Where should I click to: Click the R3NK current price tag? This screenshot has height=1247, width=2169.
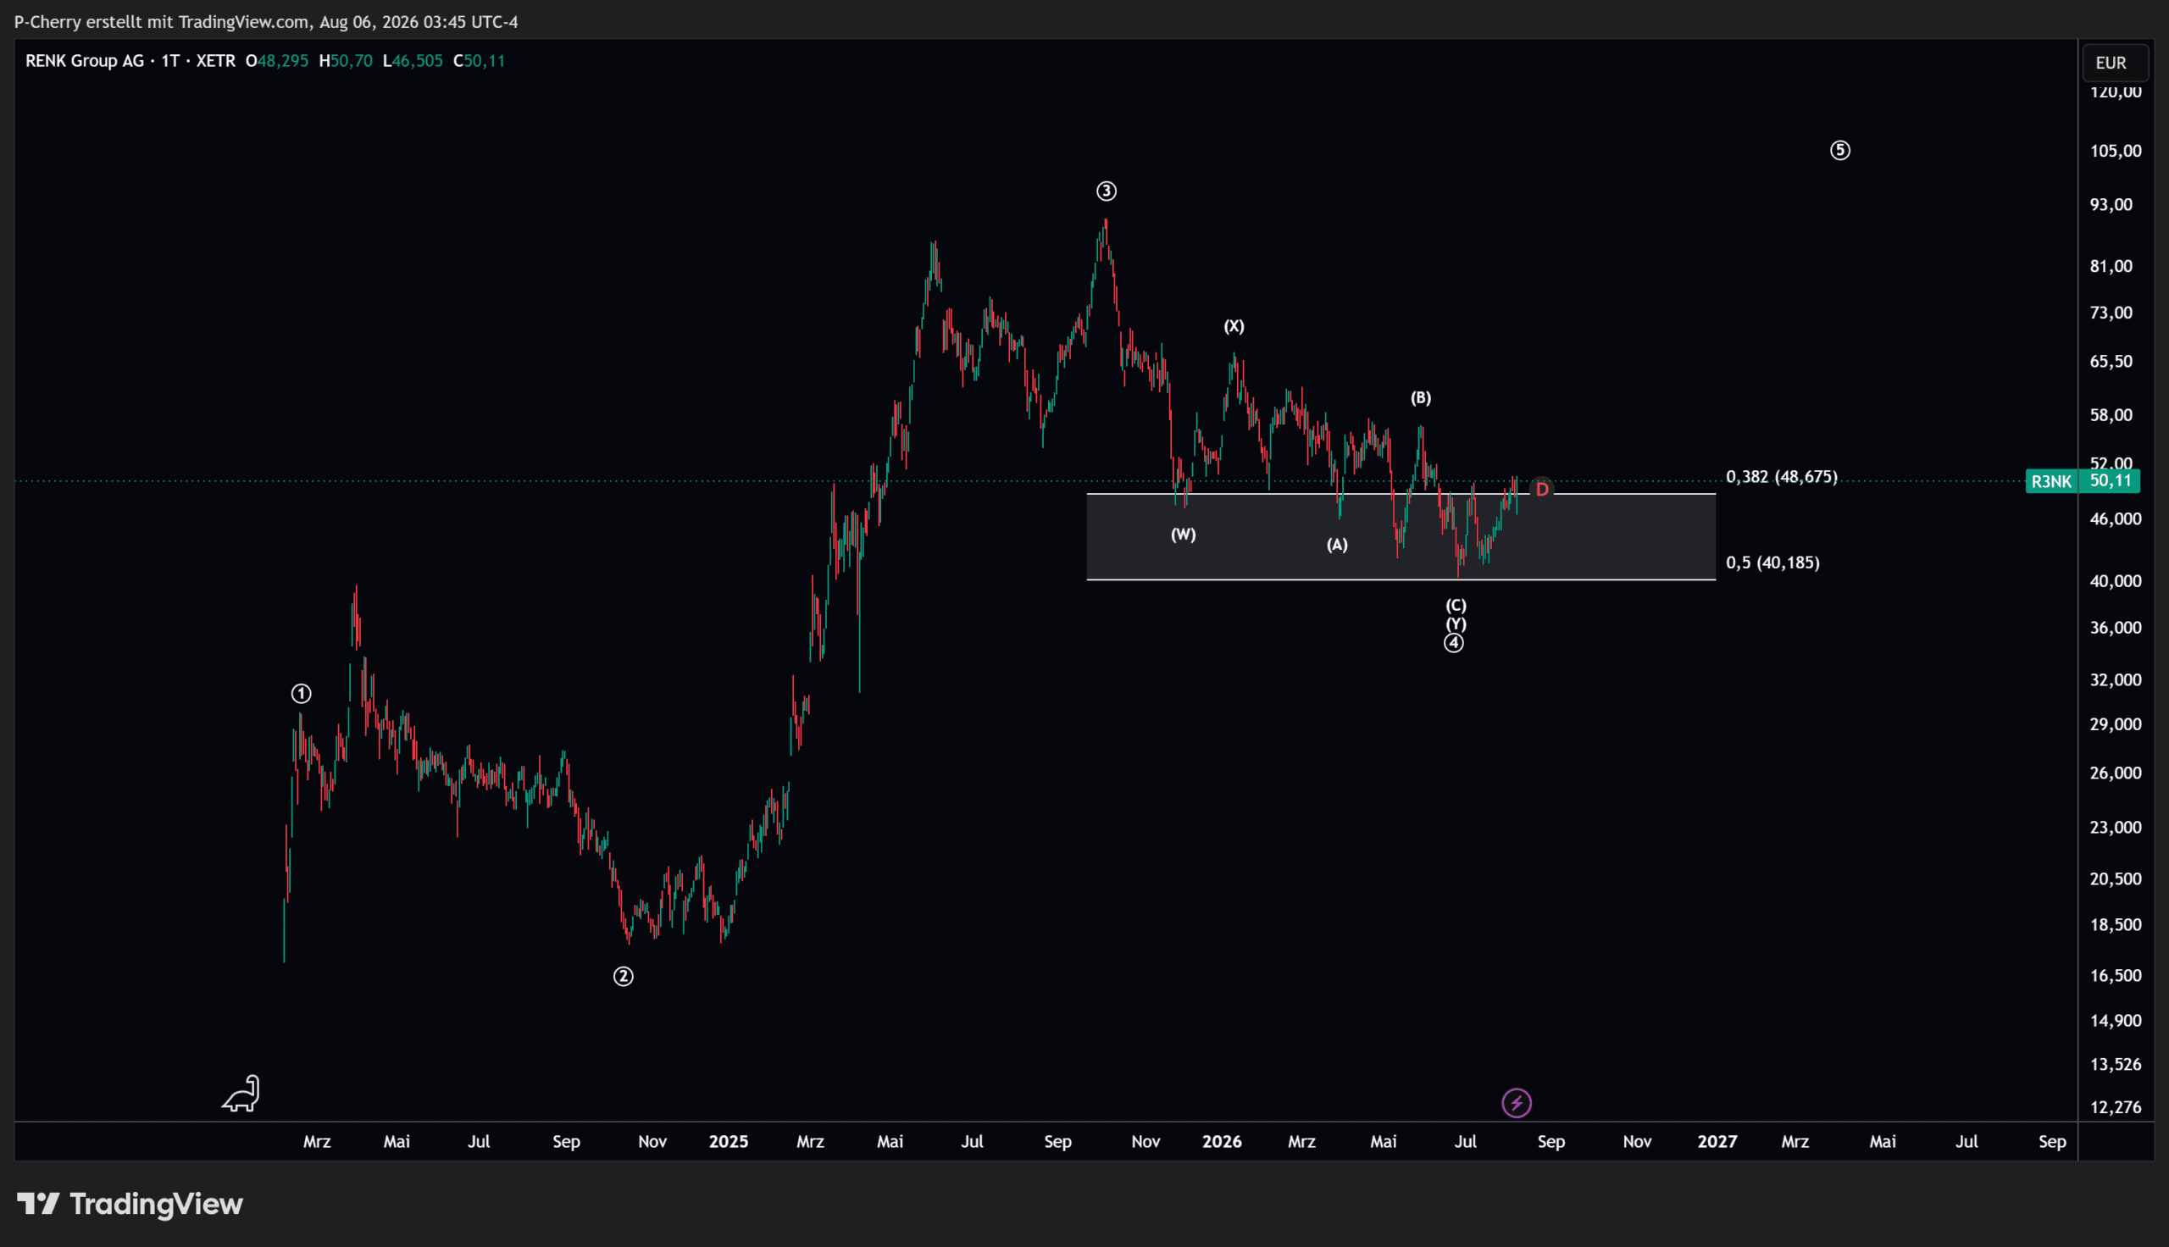click(x=2083, y=480)
